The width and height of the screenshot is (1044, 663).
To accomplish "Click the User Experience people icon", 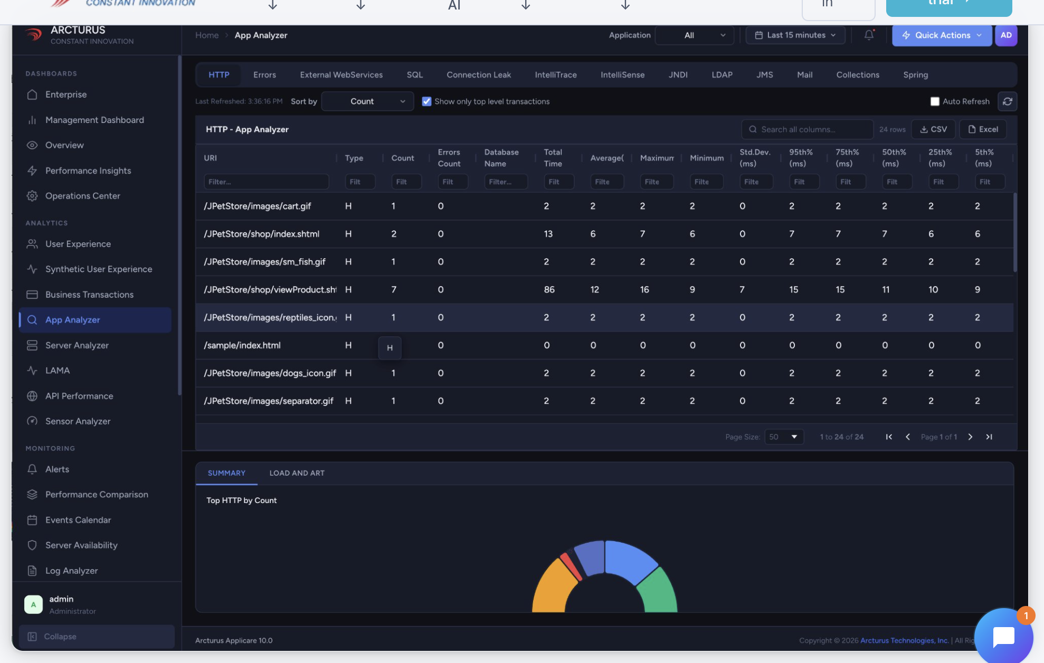I will click(x=32, y=244).
